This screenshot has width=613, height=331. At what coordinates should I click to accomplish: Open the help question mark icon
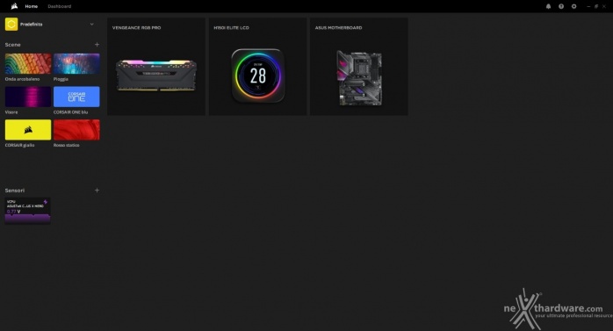click(561, 6)
